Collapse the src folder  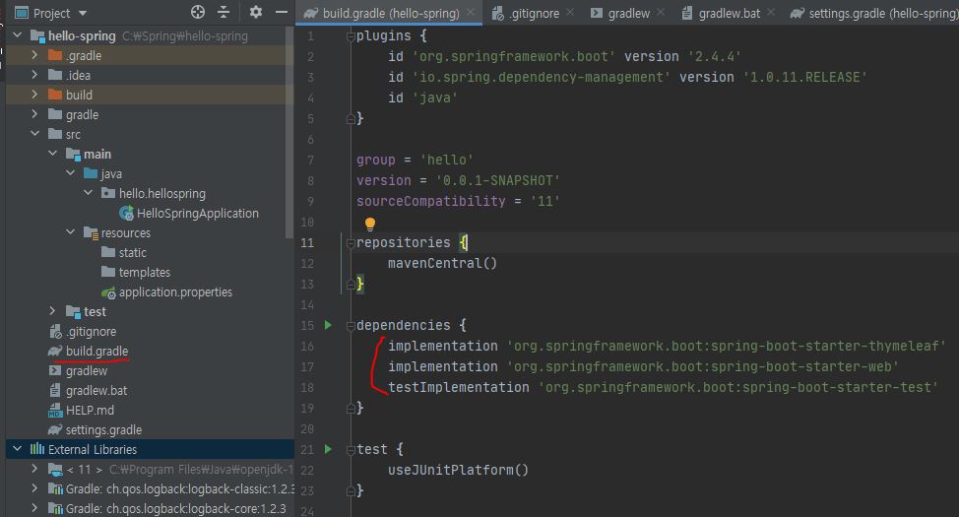[34, 133]
